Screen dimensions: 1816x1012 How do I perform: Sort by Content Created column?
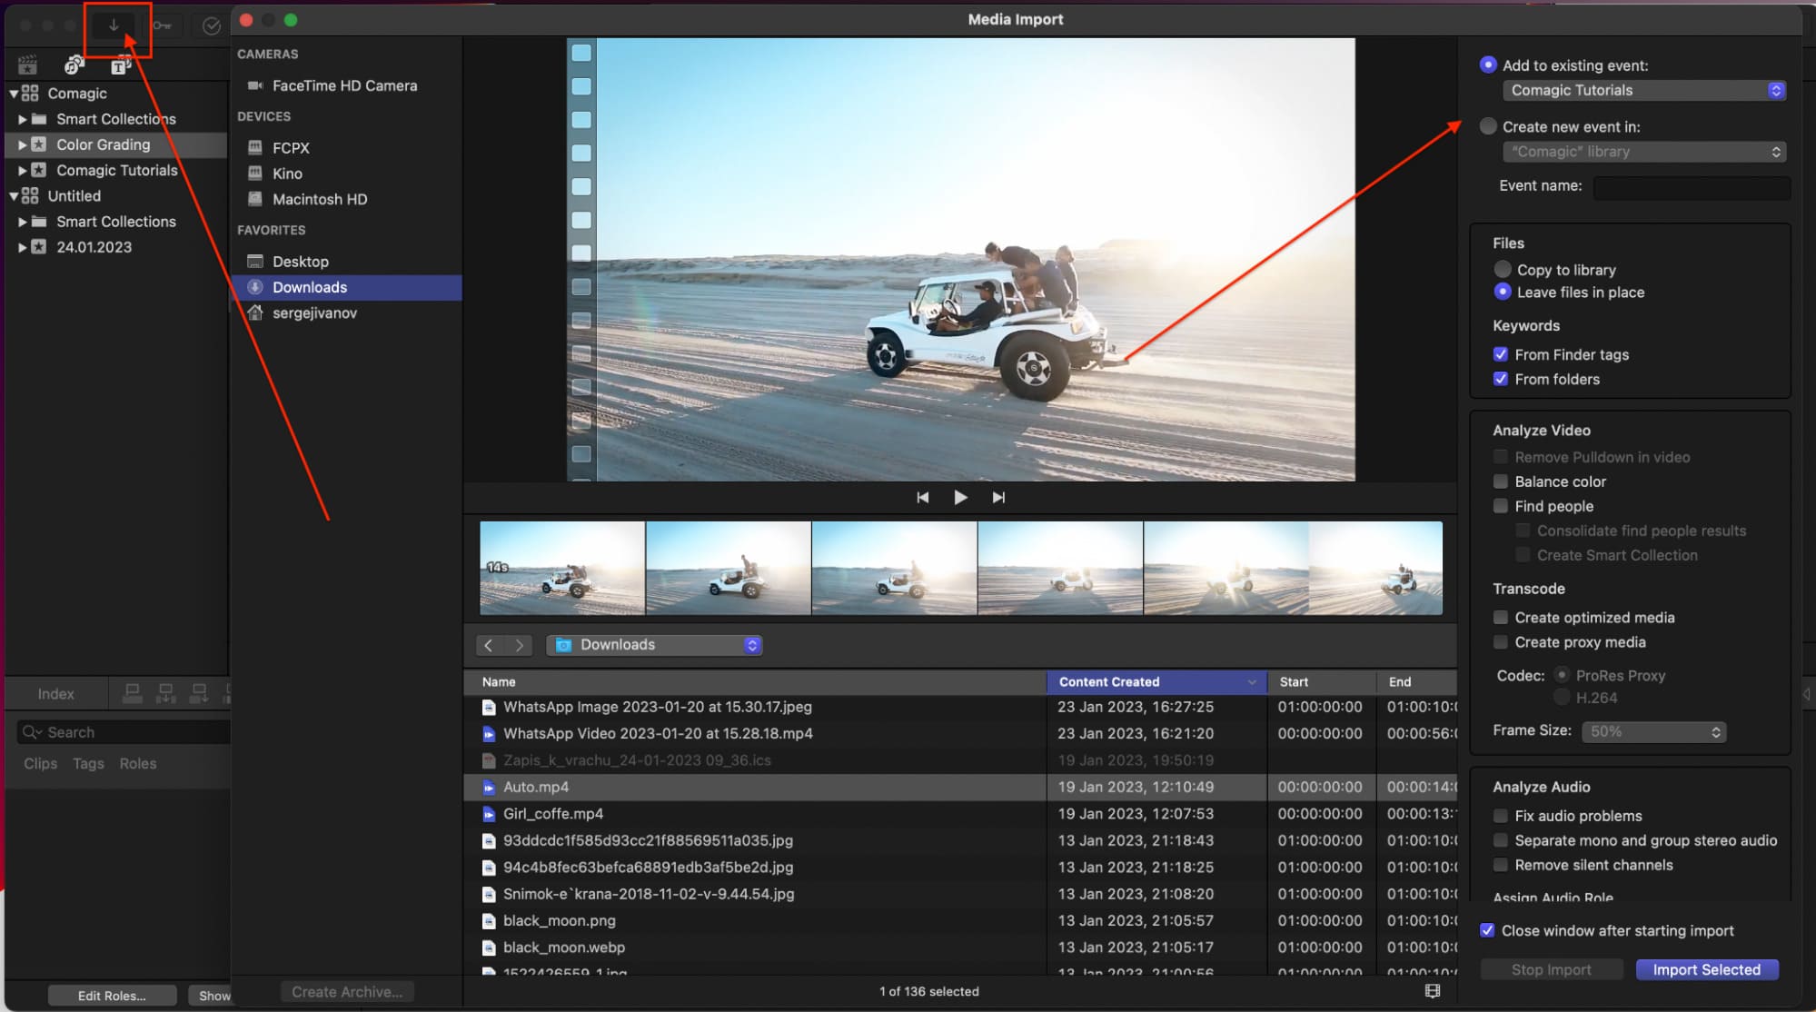click(x=1156, y=682)
